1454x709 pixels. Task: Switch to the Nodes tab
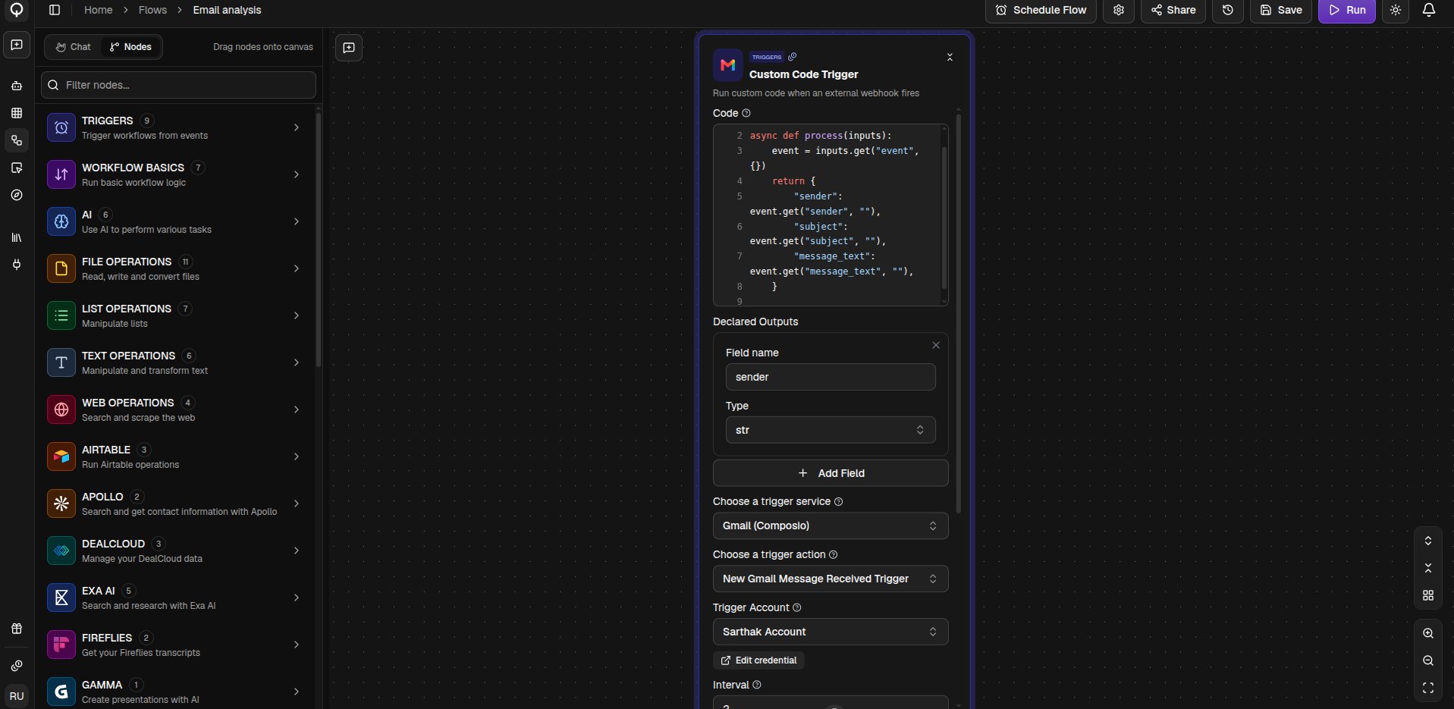click(130, 47)
